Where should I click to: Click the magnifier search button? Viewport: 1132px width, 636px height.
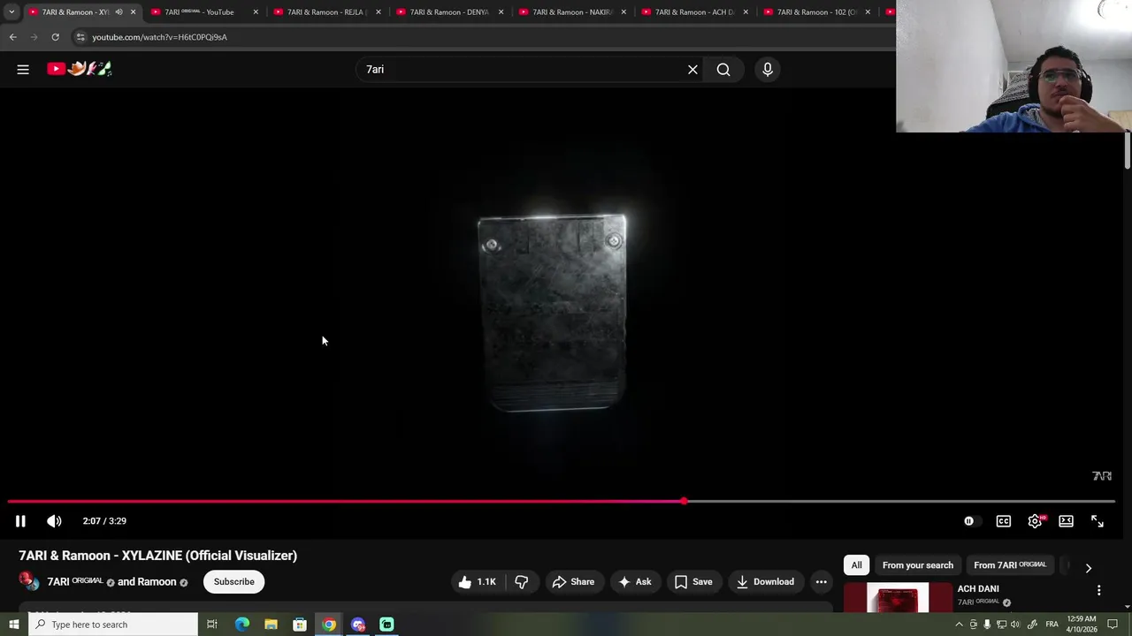(x=723, y=70)
